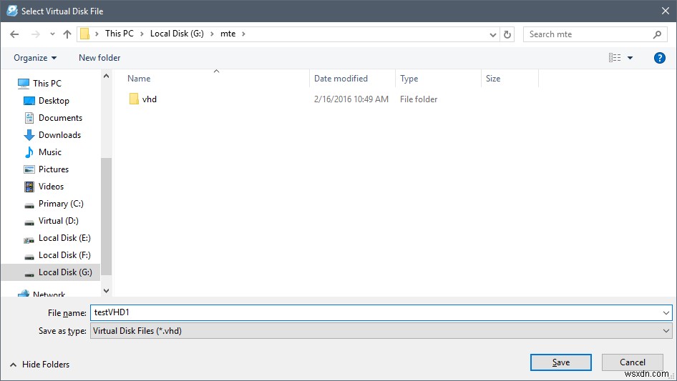
Task: Go back using the back arrow
Action: [x=14, y=34]
